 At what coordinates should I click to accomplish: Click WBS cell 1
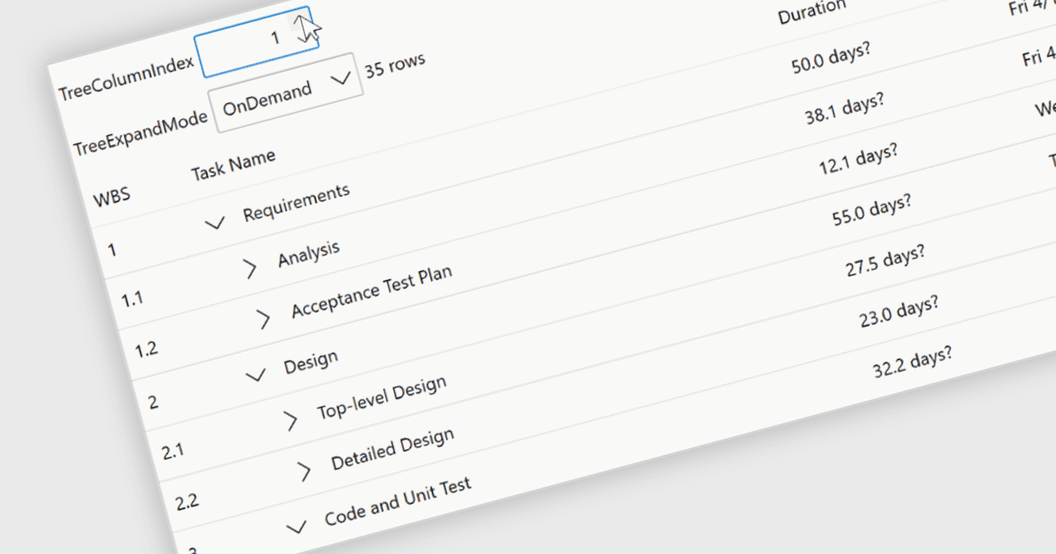[x=112, y=251]
